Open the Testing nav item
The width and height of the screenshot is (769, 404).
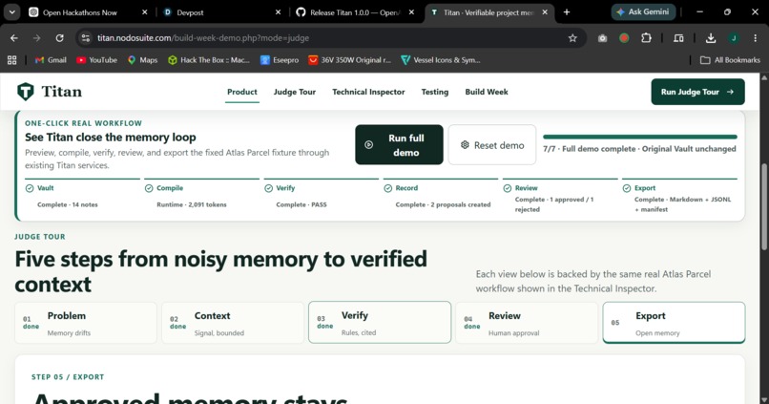[434, 92]
